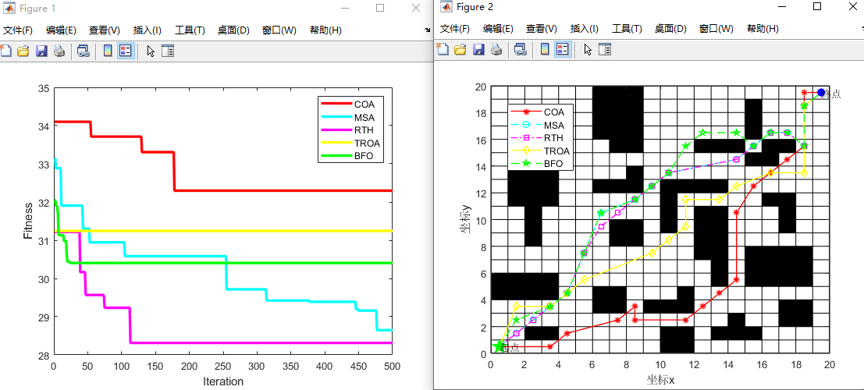Click magenta RTH line sample in Figure 1 legend
This screenshot has width=864, height=390.
335,130
